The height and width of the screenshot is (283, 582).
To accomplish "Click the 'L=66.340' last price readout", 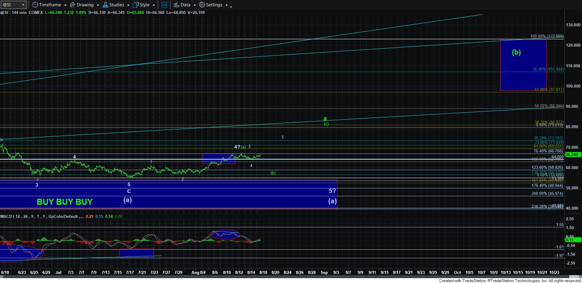I will (x=53, y=12).
